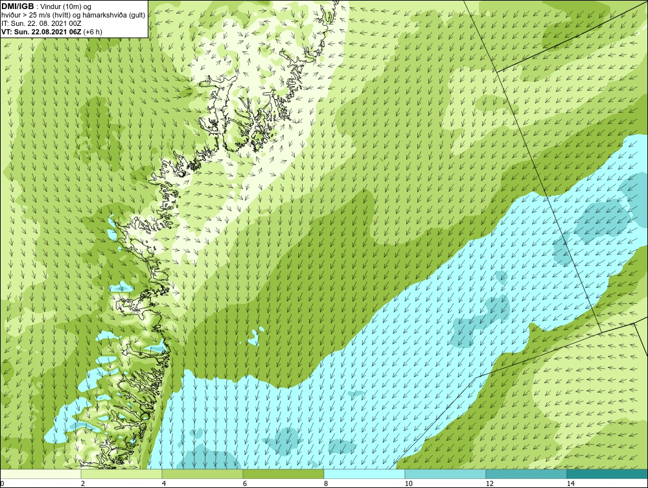Click the 2–4 m/s light green swatch
The height and width of the screenshot is (488, 648).
tap(122, 474)
